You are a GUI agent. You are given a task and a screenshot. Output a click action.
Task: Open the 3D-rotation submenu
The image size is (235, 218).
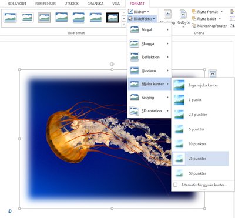pos(149,111)
